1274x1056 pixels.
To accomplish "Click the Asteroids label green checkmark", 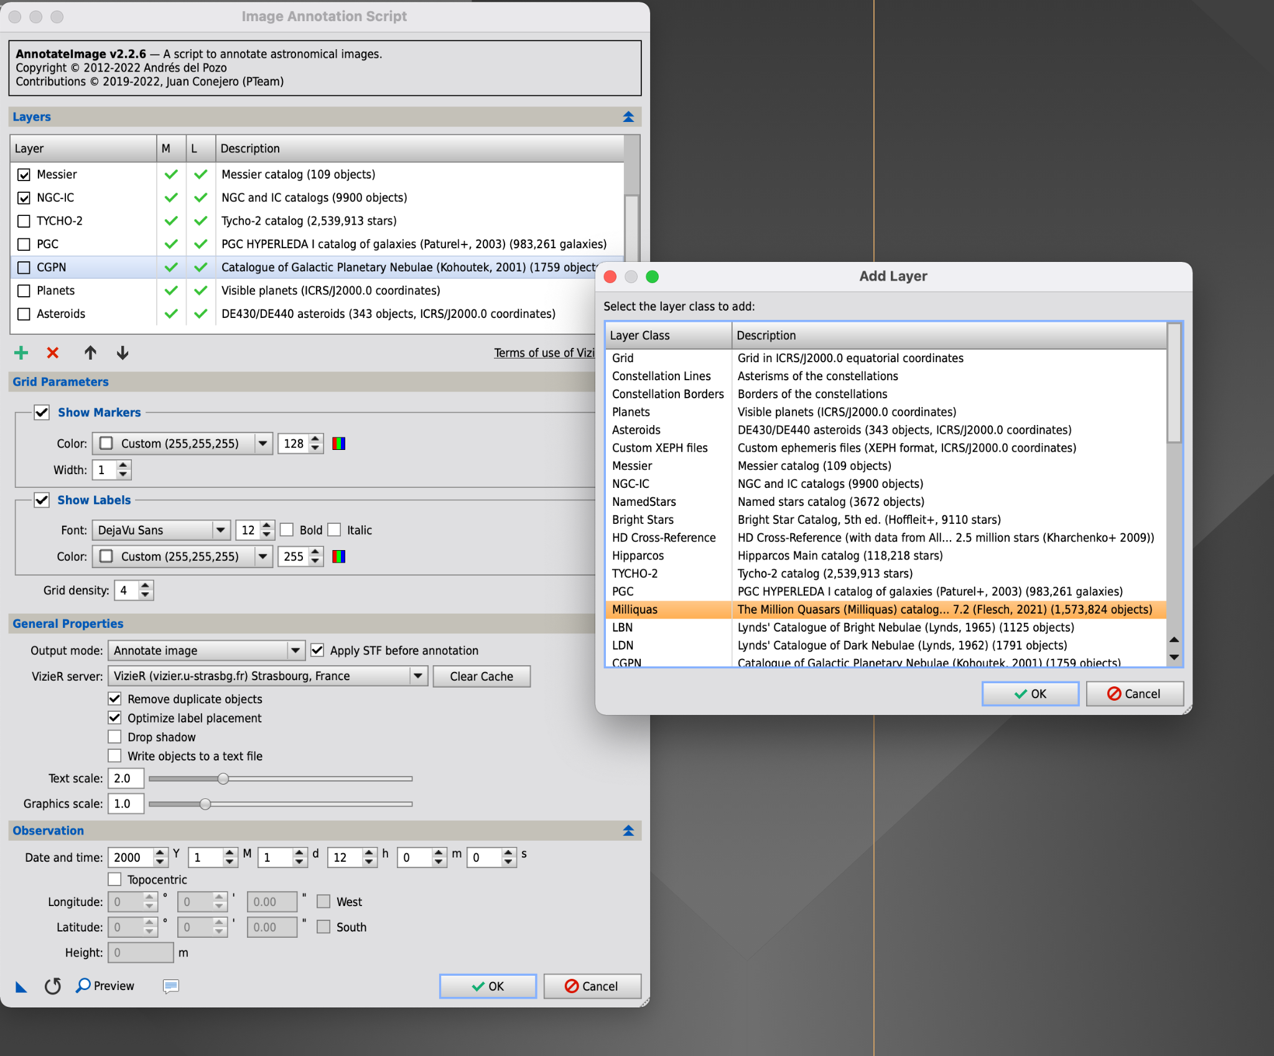I will click(x=200, y=314).
